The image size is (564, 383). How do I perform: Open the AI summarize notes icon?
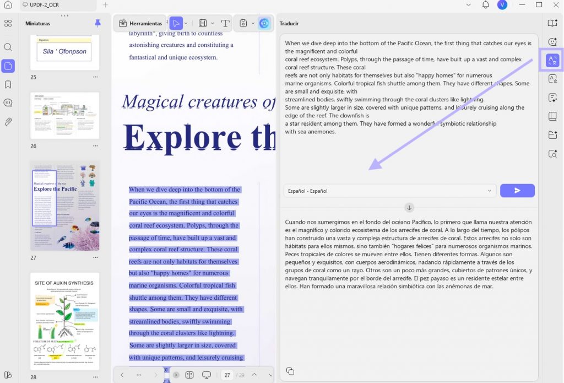tap(552, 98)
